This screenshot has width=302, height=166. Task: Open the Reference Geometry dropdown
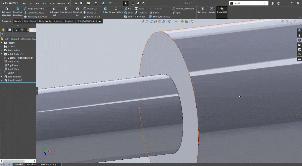(x=202, y=17)
